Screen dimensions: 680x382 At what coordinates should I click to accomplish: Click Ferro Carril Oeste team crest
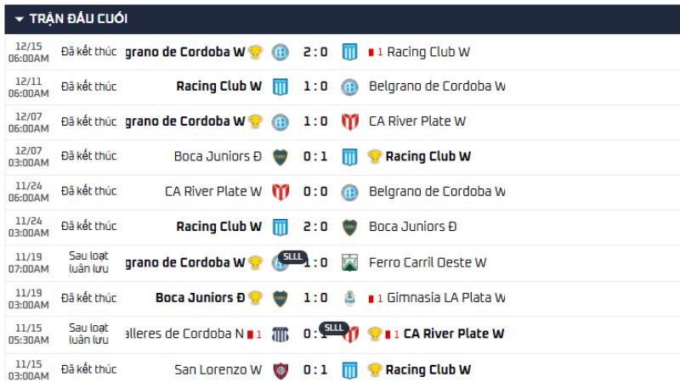349,262
